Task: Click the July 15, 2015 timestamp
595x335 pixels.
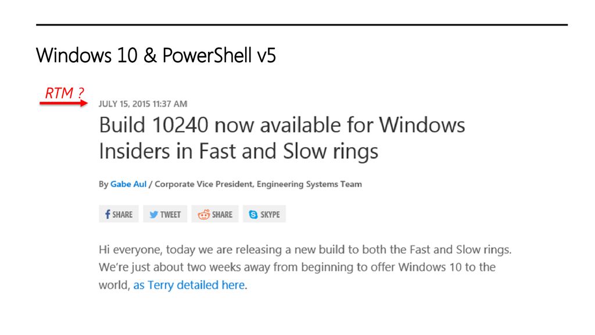Action: point(143,104)
